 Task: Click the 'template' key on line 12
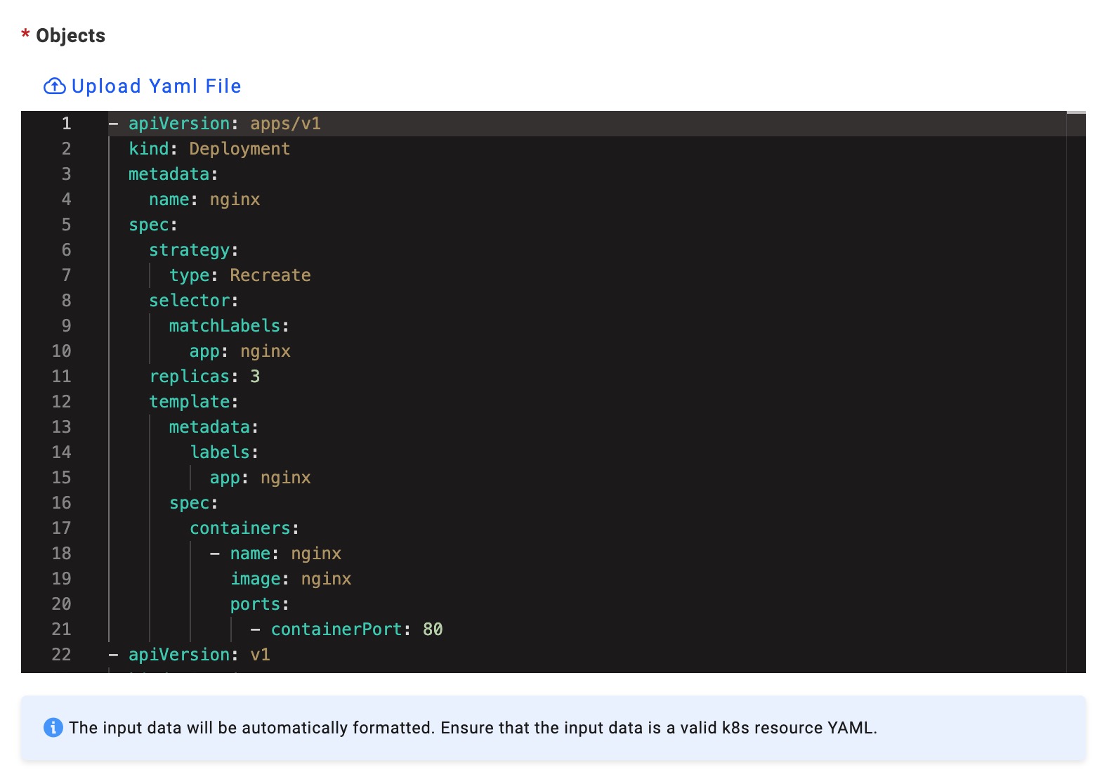[x=190, y=402]
